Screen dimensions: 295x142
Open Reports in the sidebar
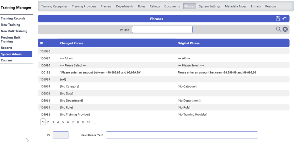click(x=6, y=48)
